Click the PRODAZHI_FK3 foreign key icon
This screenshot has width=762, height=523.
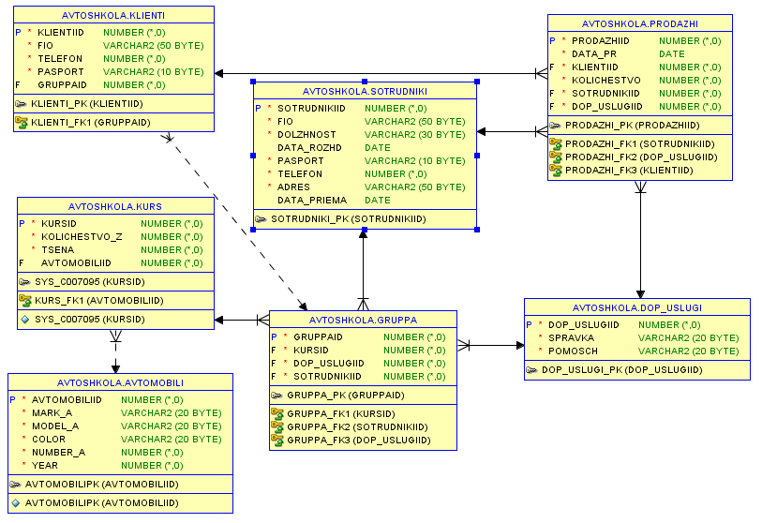pos(556,171)
